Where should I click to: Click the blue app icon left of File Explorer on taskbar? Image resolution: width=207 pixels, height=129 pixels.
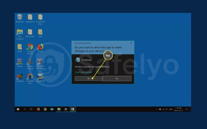click(52, 109)
